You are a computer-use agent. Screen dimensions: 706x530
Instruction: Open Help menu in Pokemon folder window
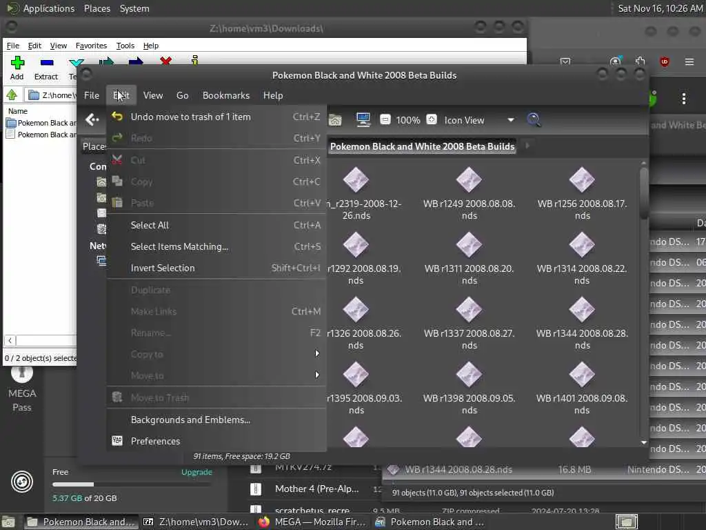(x=273, y=95)
